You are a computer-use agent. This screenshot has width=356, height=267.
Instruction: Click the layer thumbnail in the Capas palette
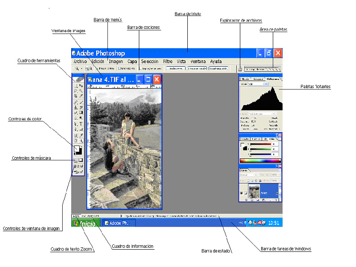click(254, 190)
